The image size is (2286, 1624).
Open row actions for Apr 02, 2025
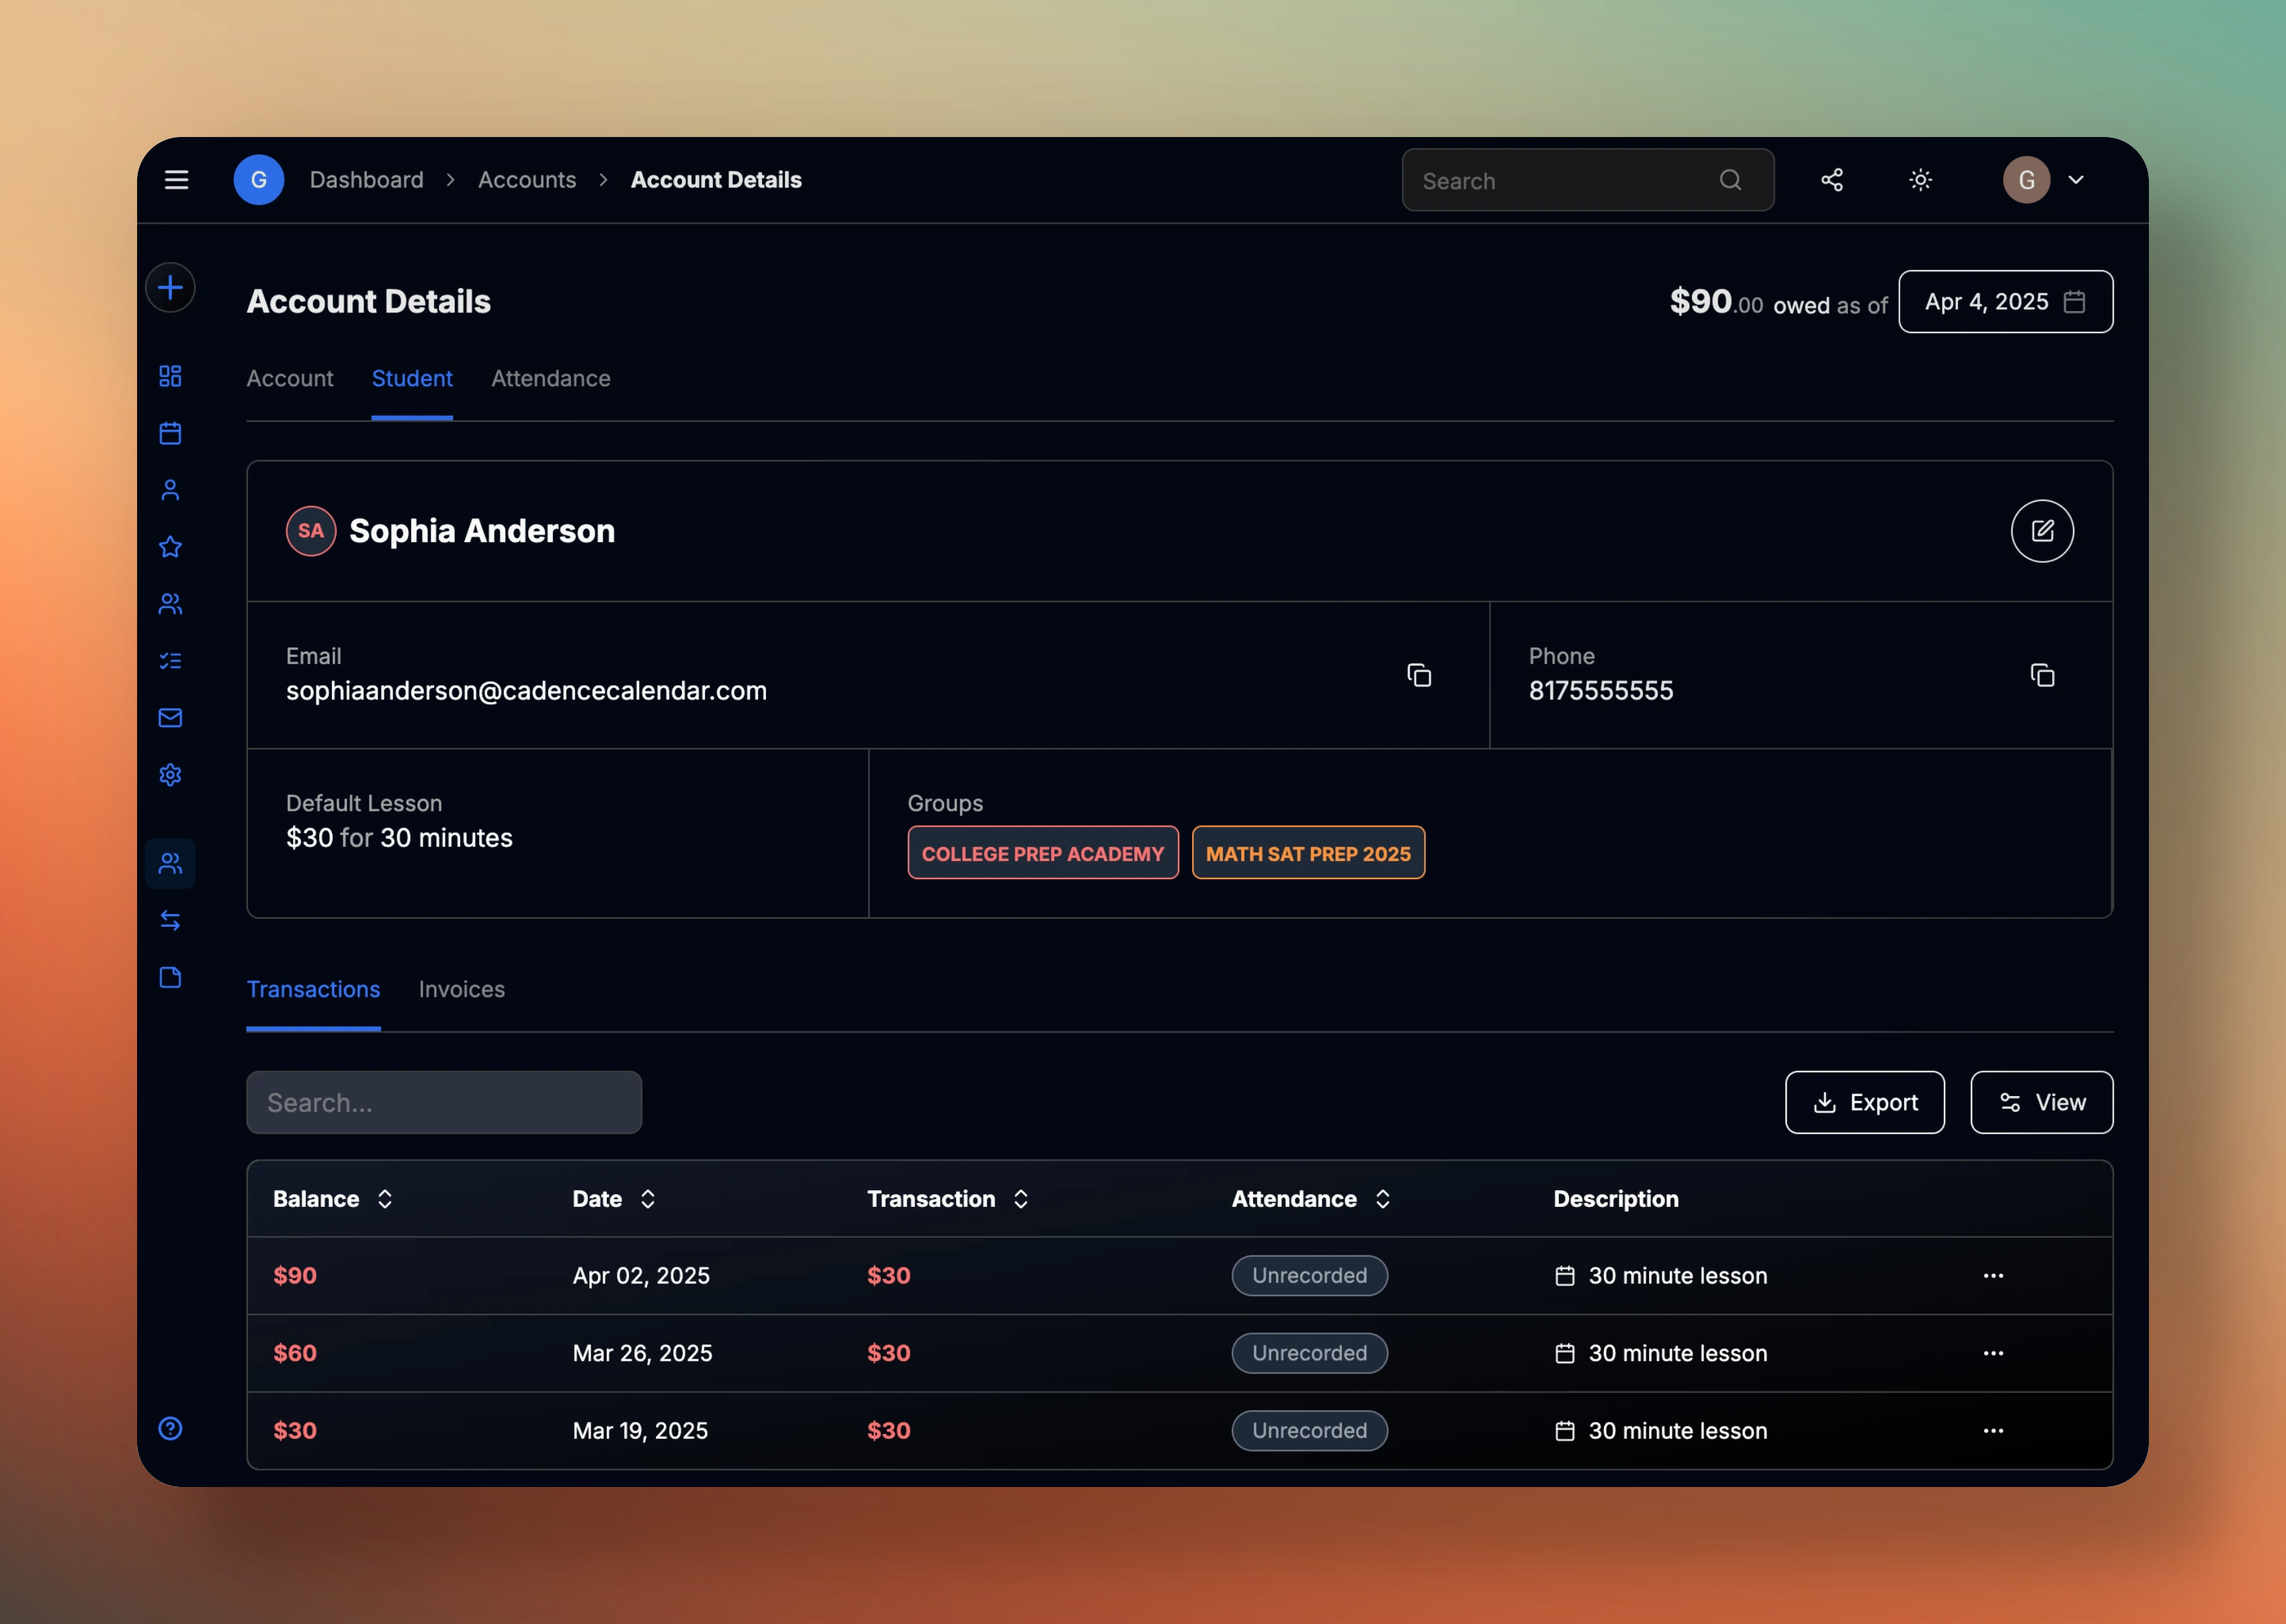click(1993, 1275)
